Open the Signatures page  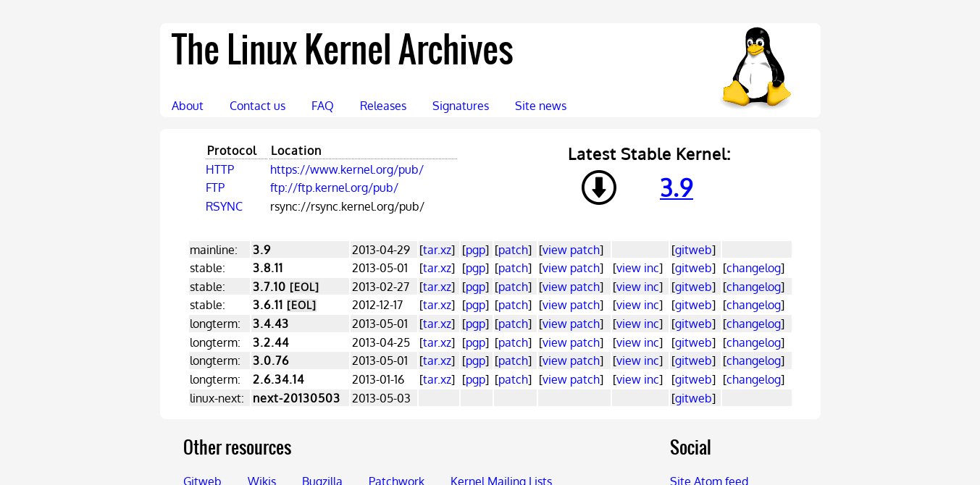point(461,106)
